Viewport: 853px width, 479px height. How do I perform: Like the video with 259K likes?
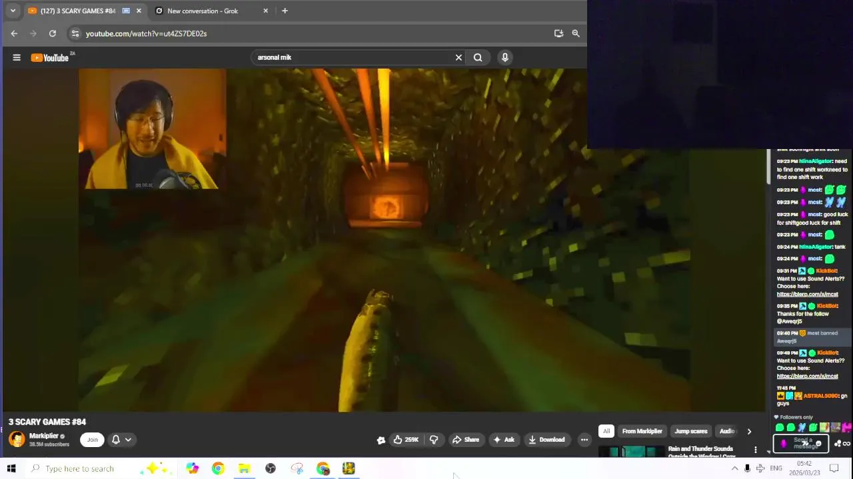406,440
